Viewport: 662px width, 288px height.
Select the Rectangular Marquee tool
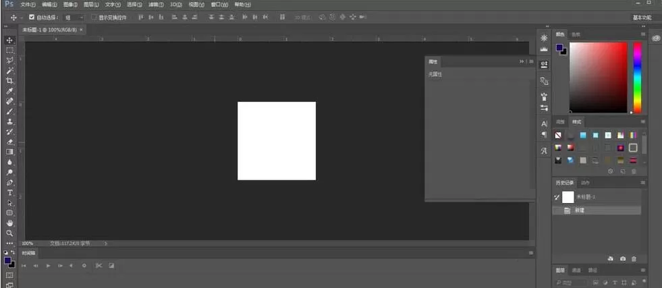click(9, 50)
